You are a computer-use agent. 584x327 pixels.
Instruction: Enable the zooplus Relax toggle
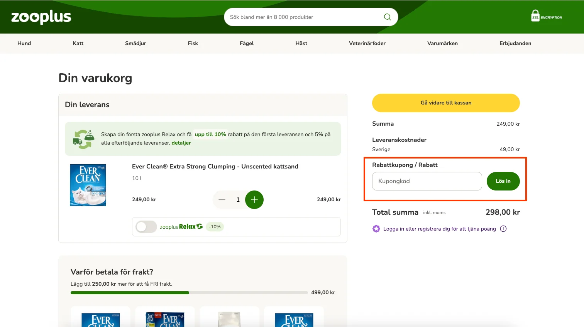click(x=146, y=227)
